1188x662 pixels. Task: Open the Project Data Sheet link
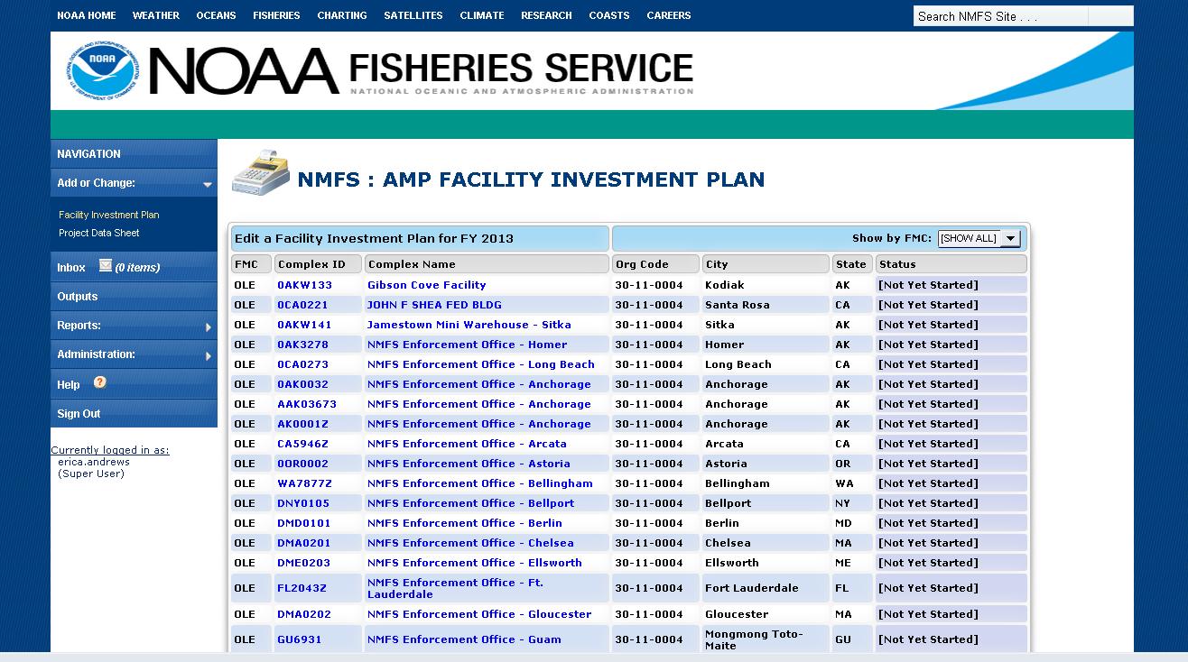[x=99, y=233]
